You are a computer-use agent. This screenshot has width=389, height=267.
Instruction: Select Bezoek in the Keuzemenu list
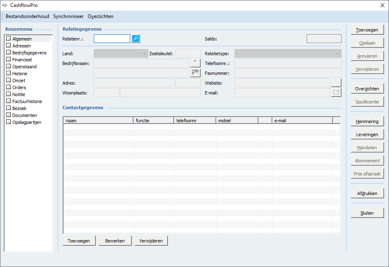[x=19, y=108]
